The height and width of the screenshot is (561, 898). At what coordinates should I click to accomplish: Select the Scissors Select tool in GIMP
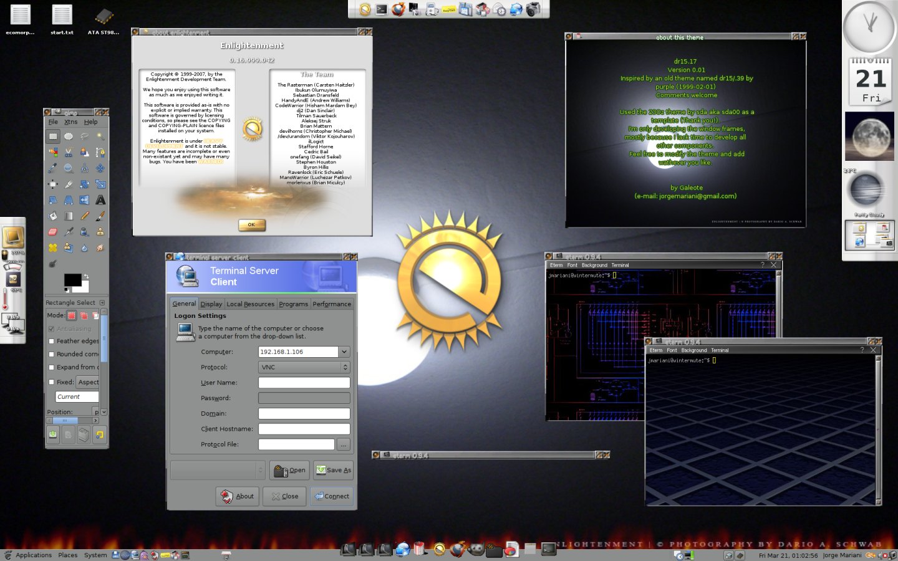coord(69,152)
